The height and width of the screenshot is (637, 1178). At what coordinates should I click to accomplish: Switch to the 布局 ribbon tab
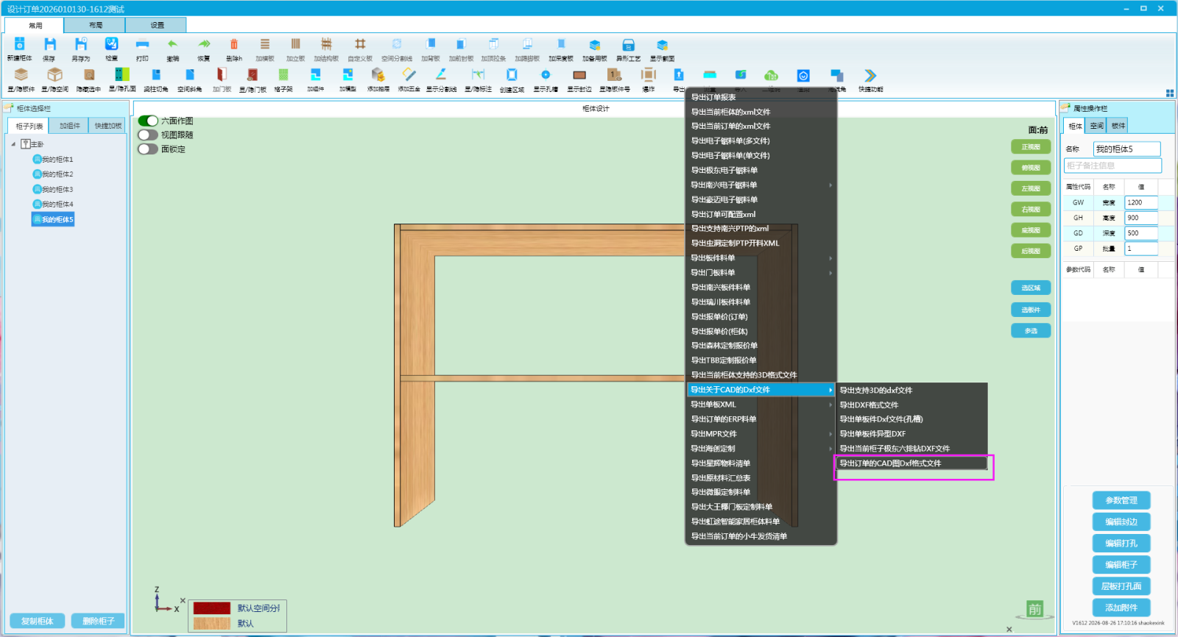click(x=95, y=25)
